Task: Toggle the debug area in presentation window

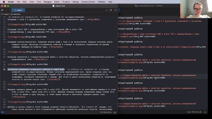Action: (205, 112)
